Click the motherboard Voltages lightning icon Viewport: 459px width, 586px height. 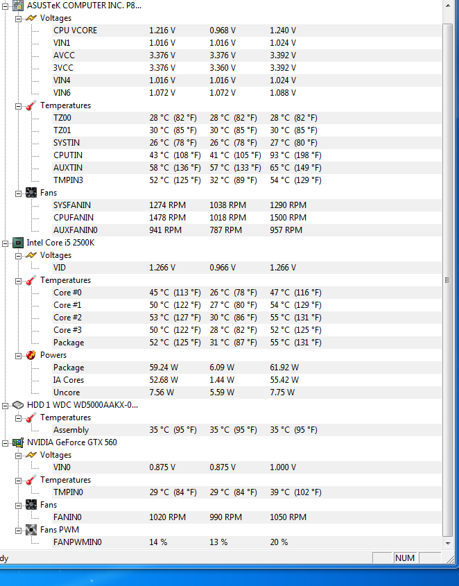click(x=31, y=18)
